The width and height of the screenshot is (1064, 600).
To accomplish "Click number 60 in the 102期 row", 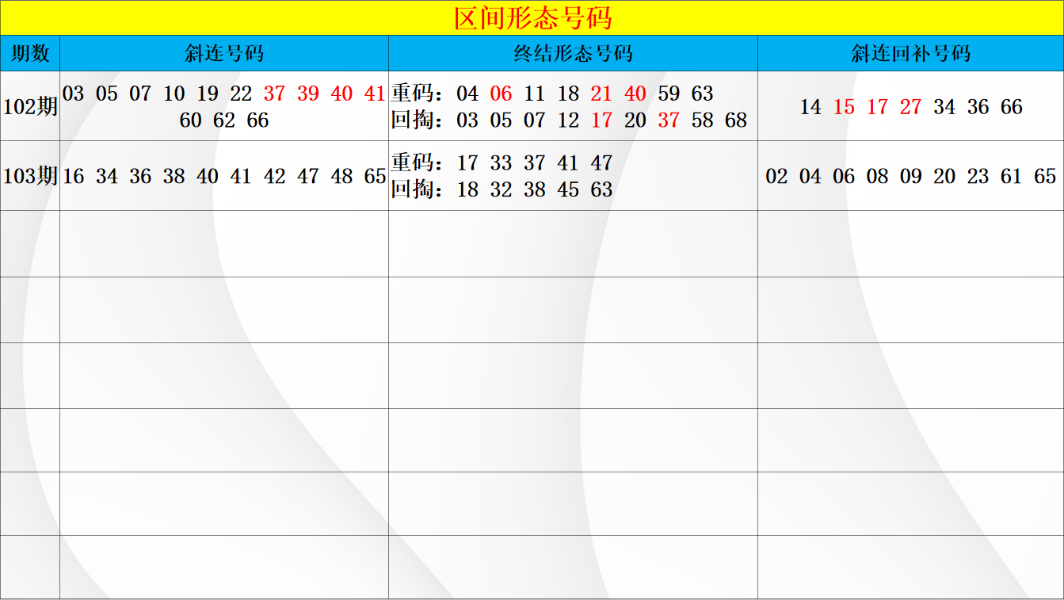I will point(191,120).
